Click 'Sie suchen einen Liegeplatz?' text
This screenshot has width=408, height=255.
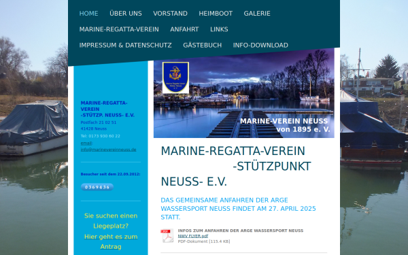111,220
